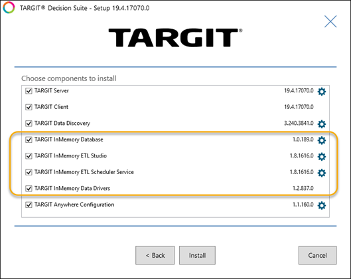The width and height of the screenshot is (351, 279).
Task: Select the TARGIT InMemory Data Drivers label
Action: pyautogui.click(x=72, y=189)
